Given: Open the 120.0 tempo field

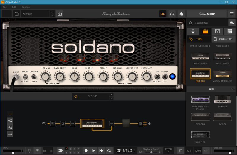Looking at the screenshot, I should coord(198,151).
